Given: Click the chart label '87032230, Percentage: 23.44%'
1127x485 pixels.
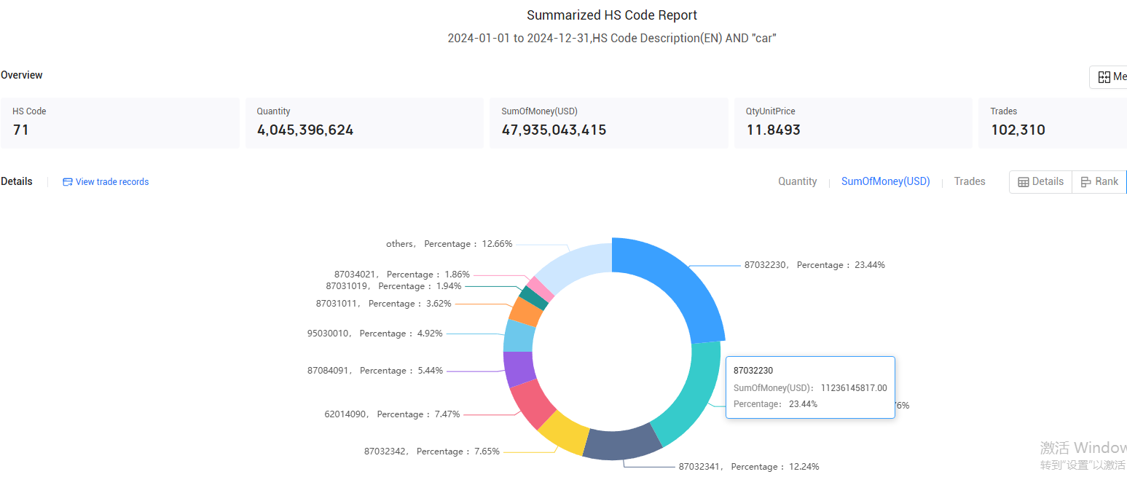Looking at the screenshot, I should pos(814,265).
